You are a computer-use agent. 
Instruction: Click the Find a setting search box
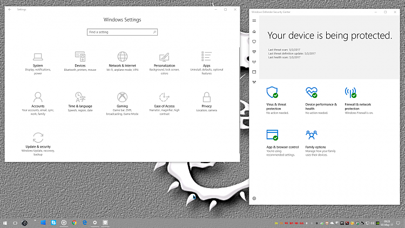coord(122,32)
